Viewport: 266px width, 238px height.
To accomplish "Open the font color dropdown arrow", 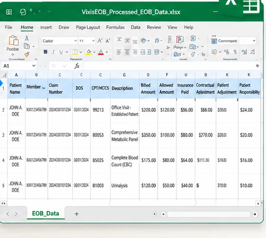I will [107, 52].
